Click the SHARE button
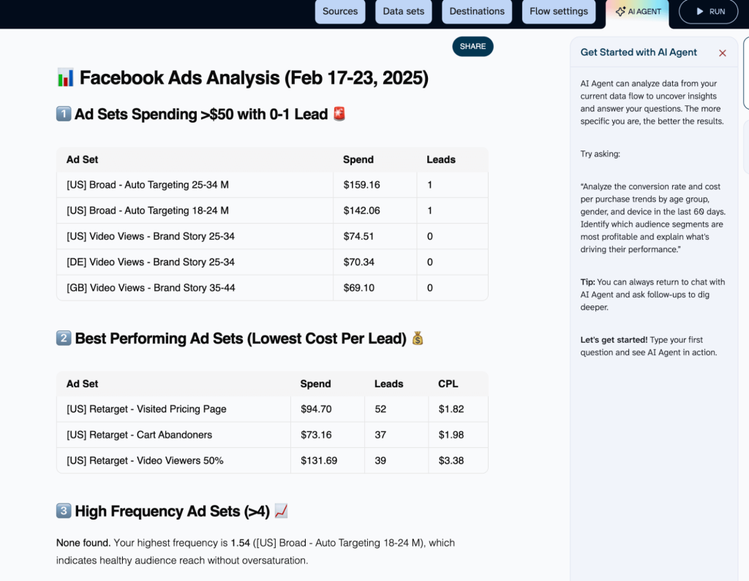 pyautogui.click(x=472, y=46)
